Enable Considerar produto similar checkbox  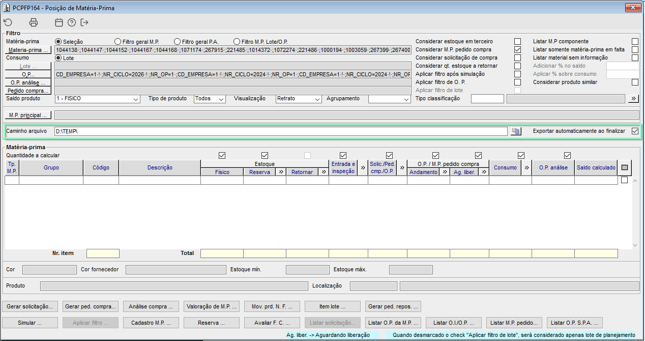tap(635, 82)
